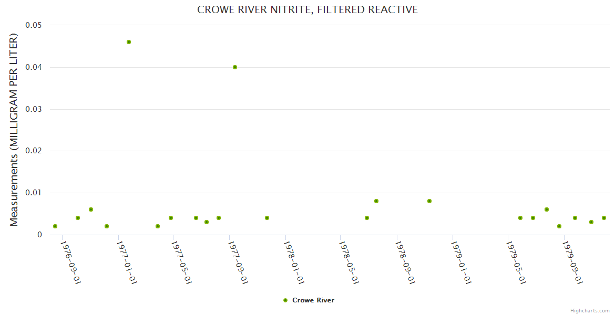Select the 0.008 point after 1978-09-01
615x315 pixels.
[429, 201]
